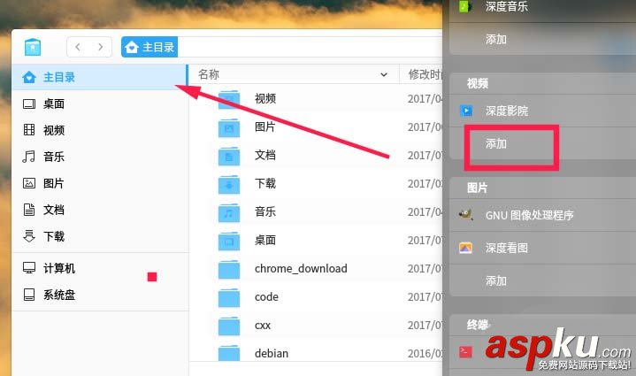Click the 下载 sidebar download icon
636x376 pixels.
coord(29,236)
